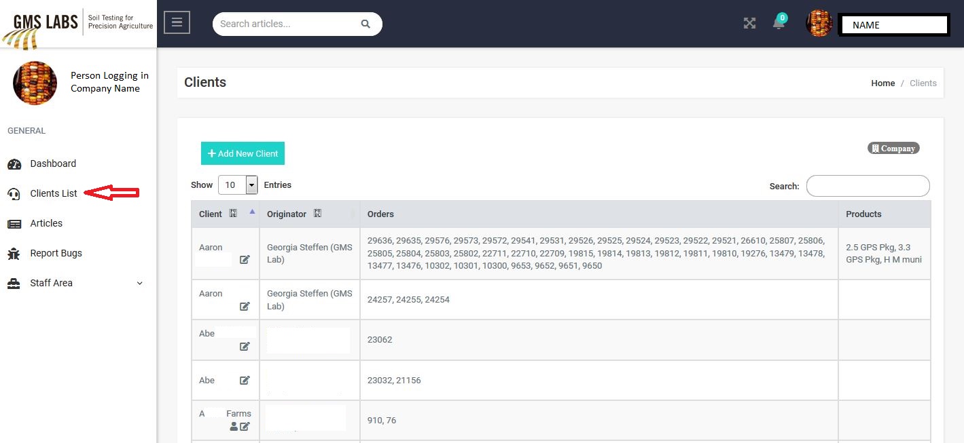Open the NAME user menu
Image resolution: width=964 pixels, height=443 pixels.
893,25
